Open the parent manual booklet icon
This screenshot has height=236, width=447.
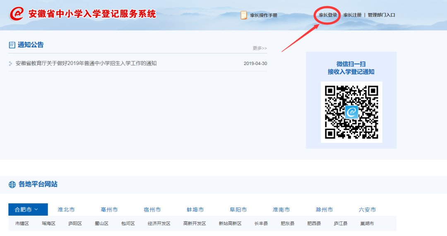243,15
